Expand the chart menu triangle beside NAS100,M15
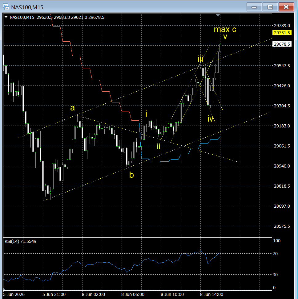This screenshot has height=299, width=298. pos(6,17)
